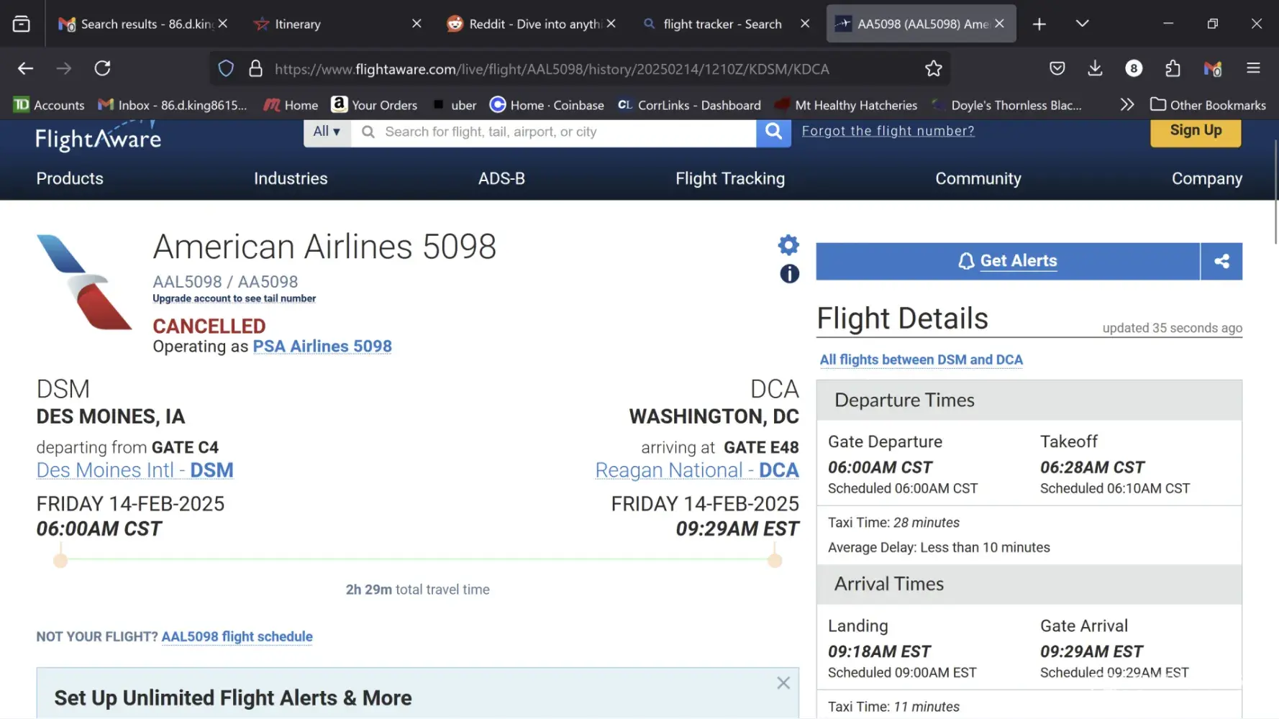Click the Get Alerts button
Viewport: 1279px width, 719px height.
pos(1007,261)
